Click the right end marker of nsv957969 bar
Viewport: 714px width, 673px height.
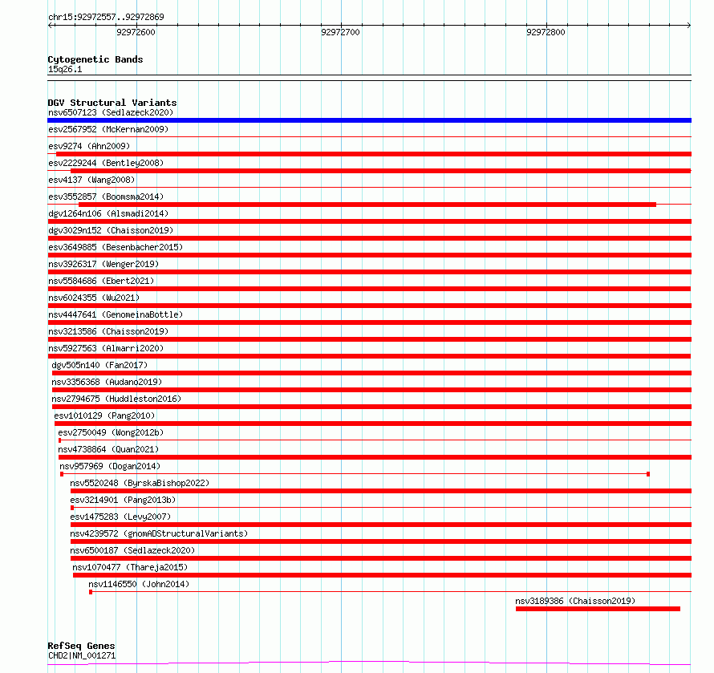[x=648, y=474]
